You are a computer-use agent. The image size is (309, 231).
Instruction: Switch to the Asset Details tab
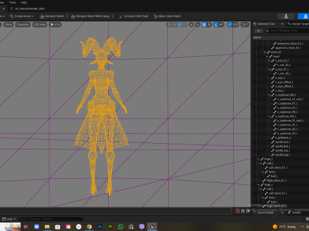pyautogui.click(x=265, y=212)
